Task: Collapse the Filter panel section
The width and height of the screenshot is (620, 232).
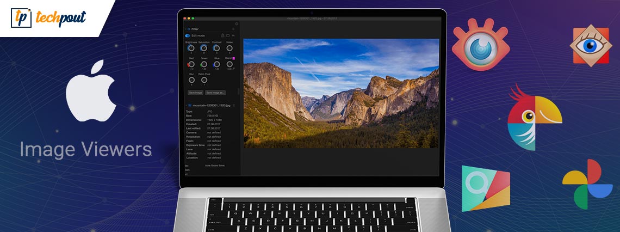Action: pyautogui.click(x=185, y=29)
